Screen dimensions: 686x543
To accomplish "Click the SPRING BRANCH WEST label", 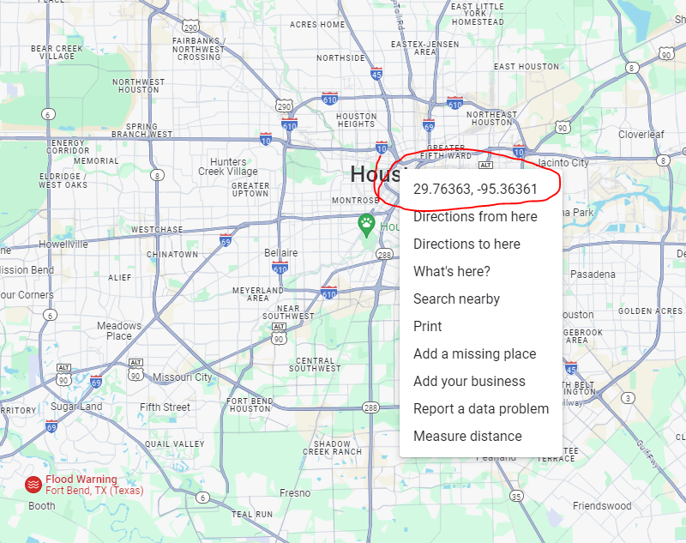I will pos(141,130).
